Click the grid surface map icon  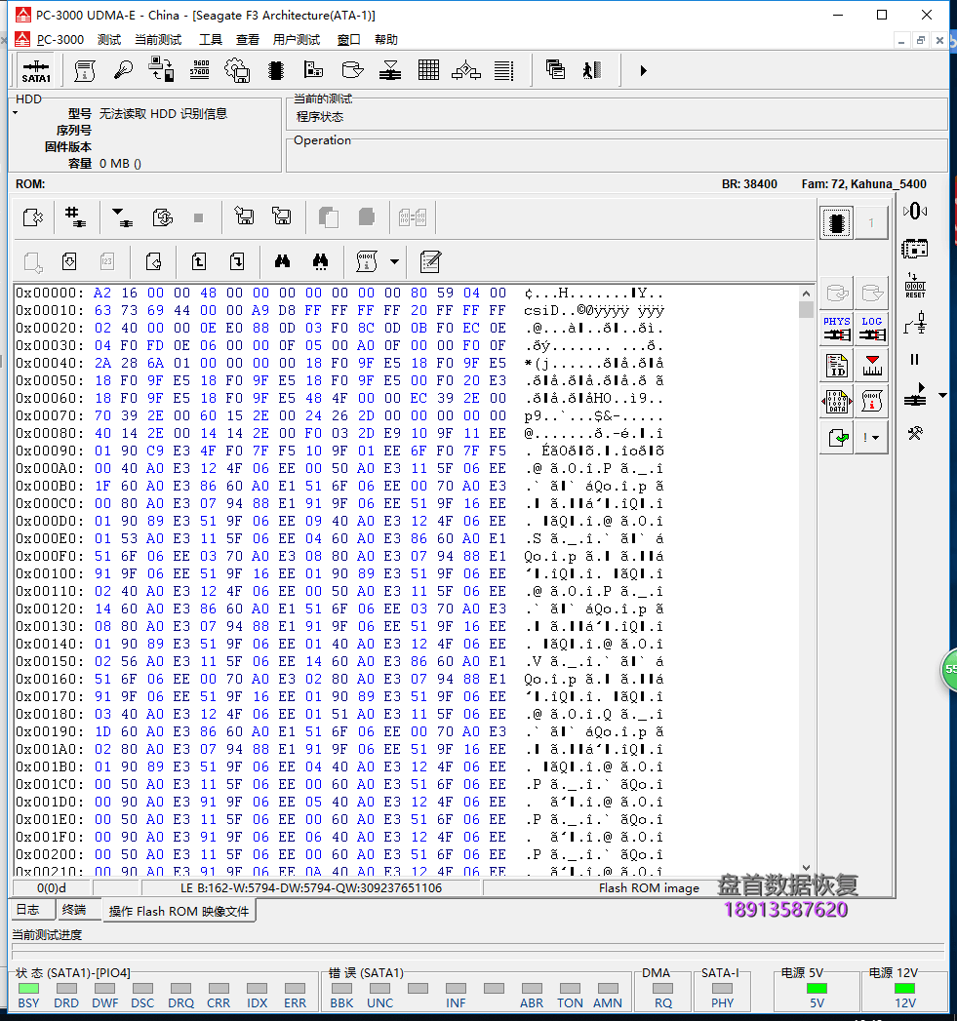click(428, 69)
